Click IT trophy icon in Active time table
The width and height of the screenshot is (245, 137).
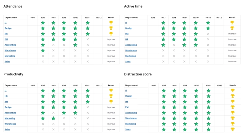coord(232,23)
